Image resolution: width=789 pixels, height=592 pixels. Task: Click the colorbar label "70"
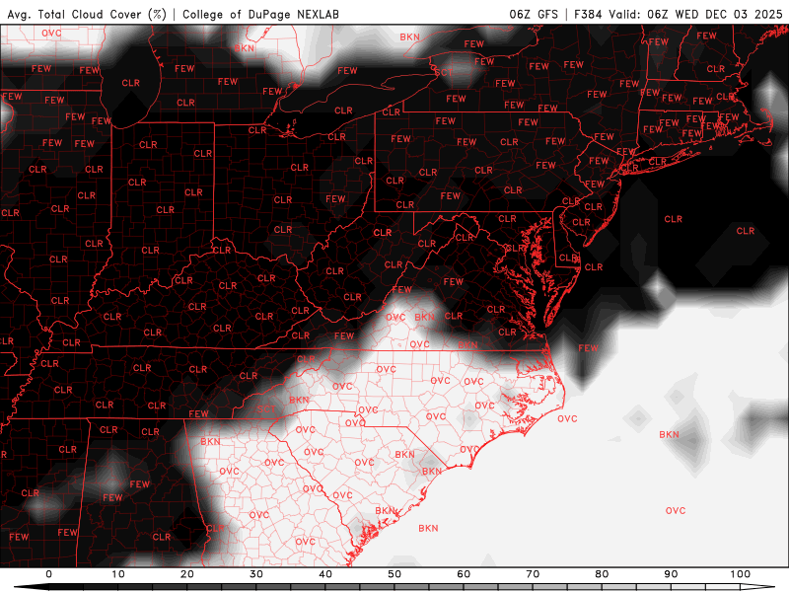pos(533,574)
